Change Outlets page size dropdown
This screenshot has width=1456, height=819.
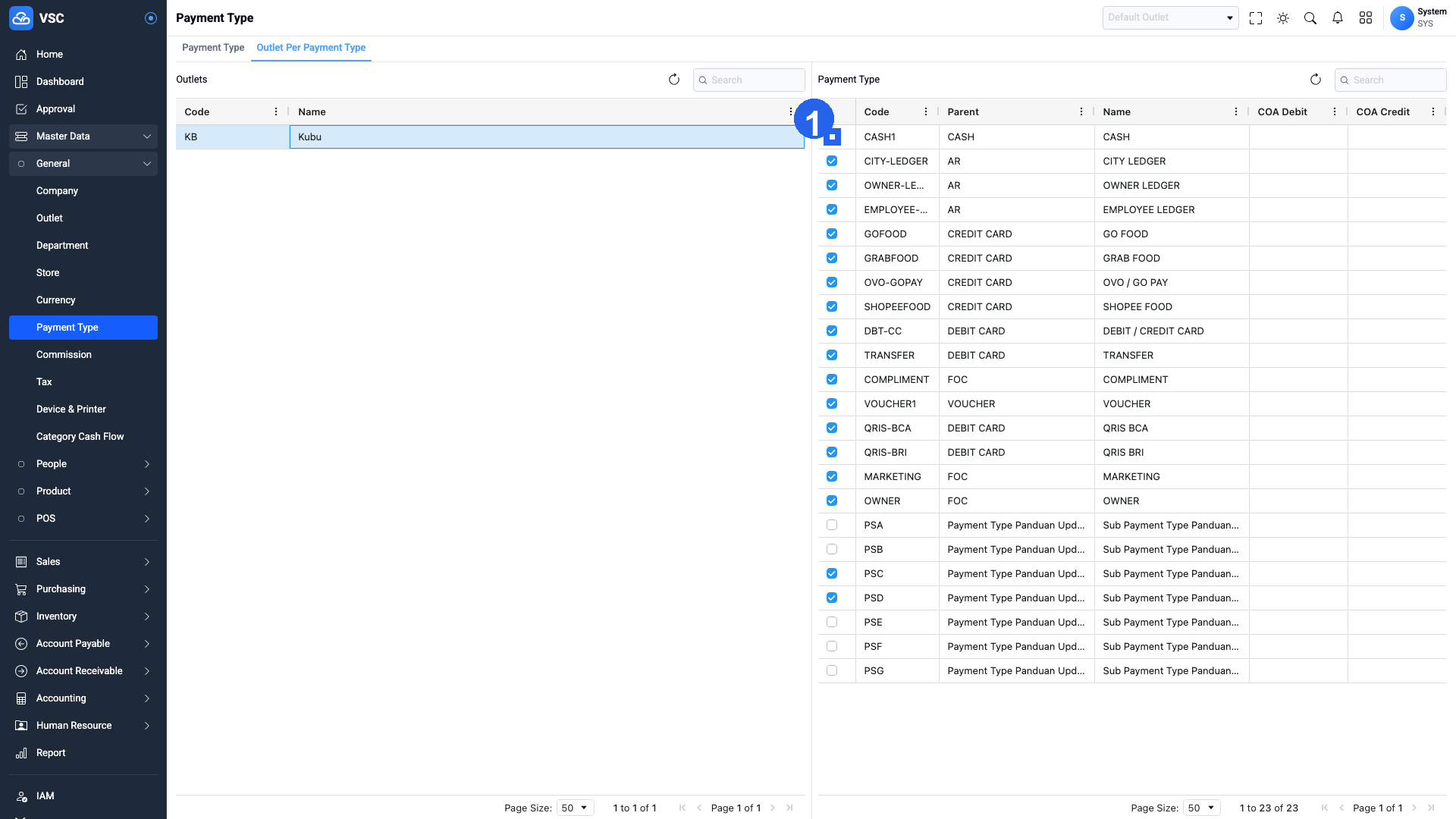click(x=575, y=808)
